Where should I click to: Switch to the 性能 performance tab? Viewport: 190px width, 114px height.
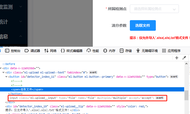point(93,51)
